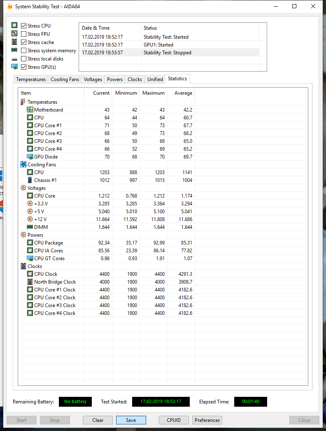Open Preferences dialog
The image size is (326, 431).
(207, 420)
